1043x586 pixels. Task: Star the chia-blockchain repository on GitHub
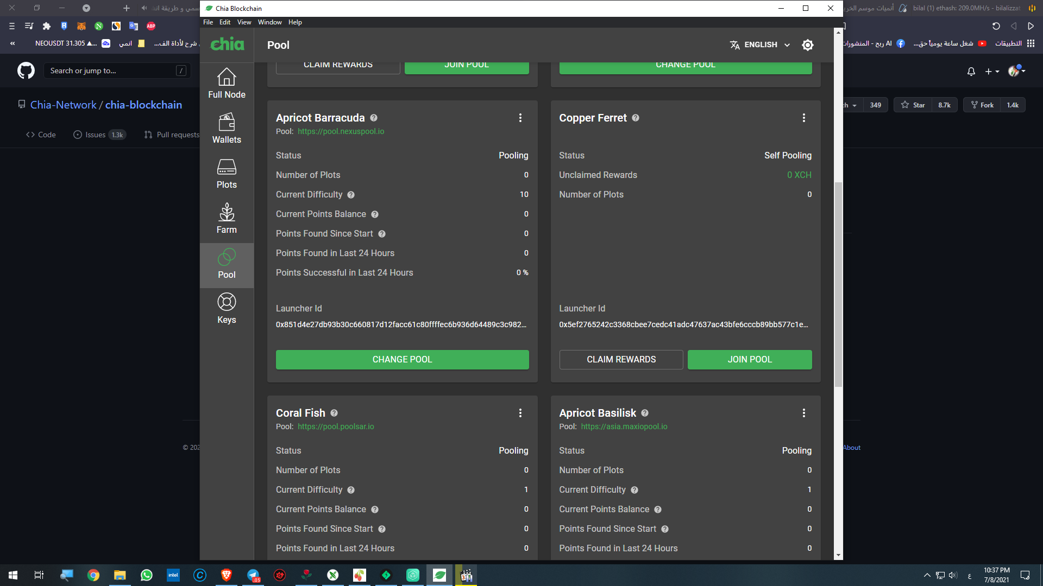913,105
